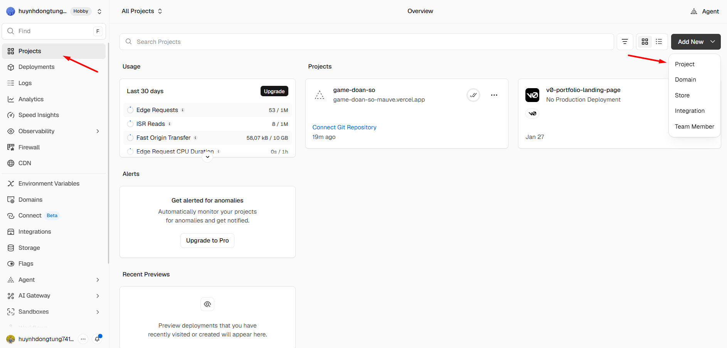Click the Logs icon in the sidebar
The width and height of the screenshot is (727, 348).
(x=11, y=83)
